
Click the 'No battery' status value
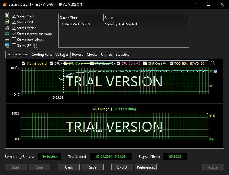[50, 156]
